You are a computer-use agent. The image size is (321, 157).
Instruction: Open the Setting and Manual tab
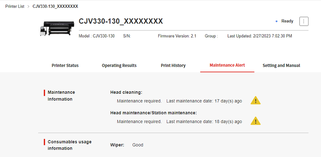pyautogui.click(x=281, y=66)
